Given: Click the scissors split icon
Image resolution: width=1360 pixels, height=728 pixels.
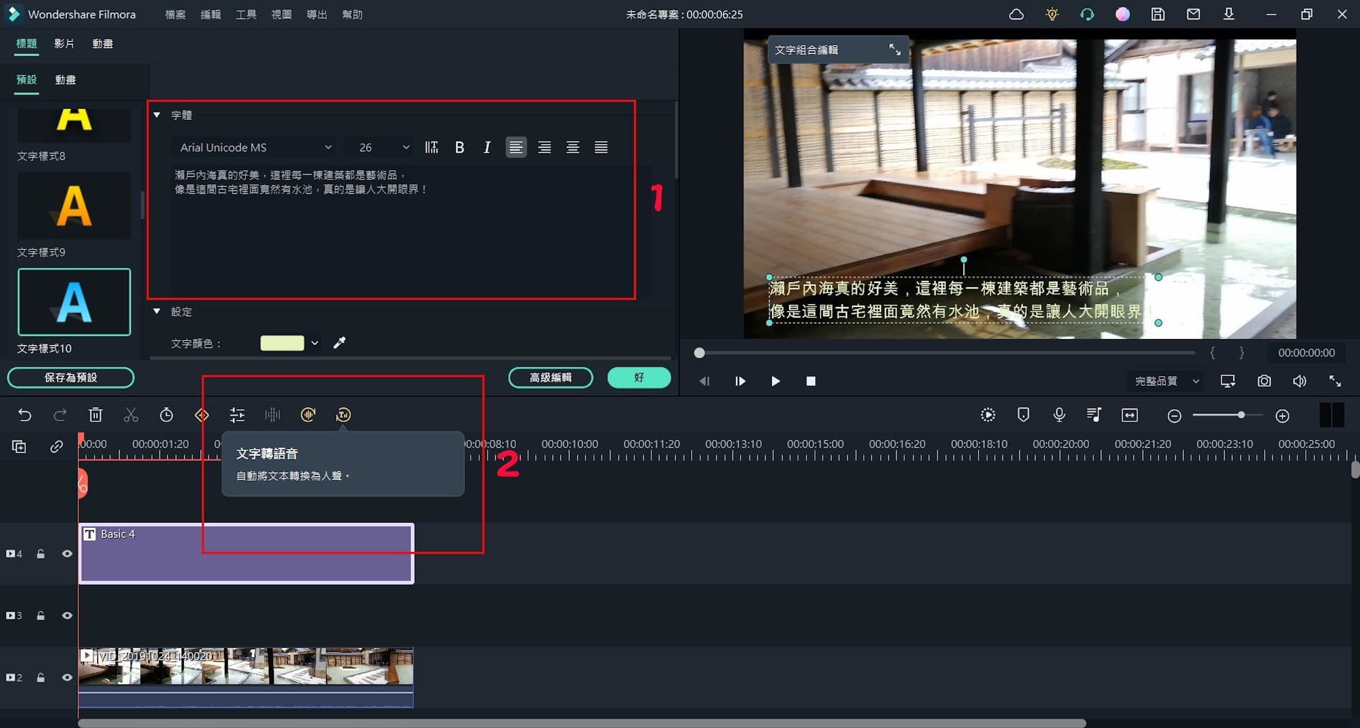Looking at the screenshot, I should point(131,415).
